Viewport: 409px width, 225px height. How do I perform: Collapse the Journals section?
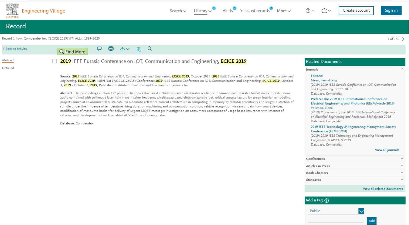402,69
